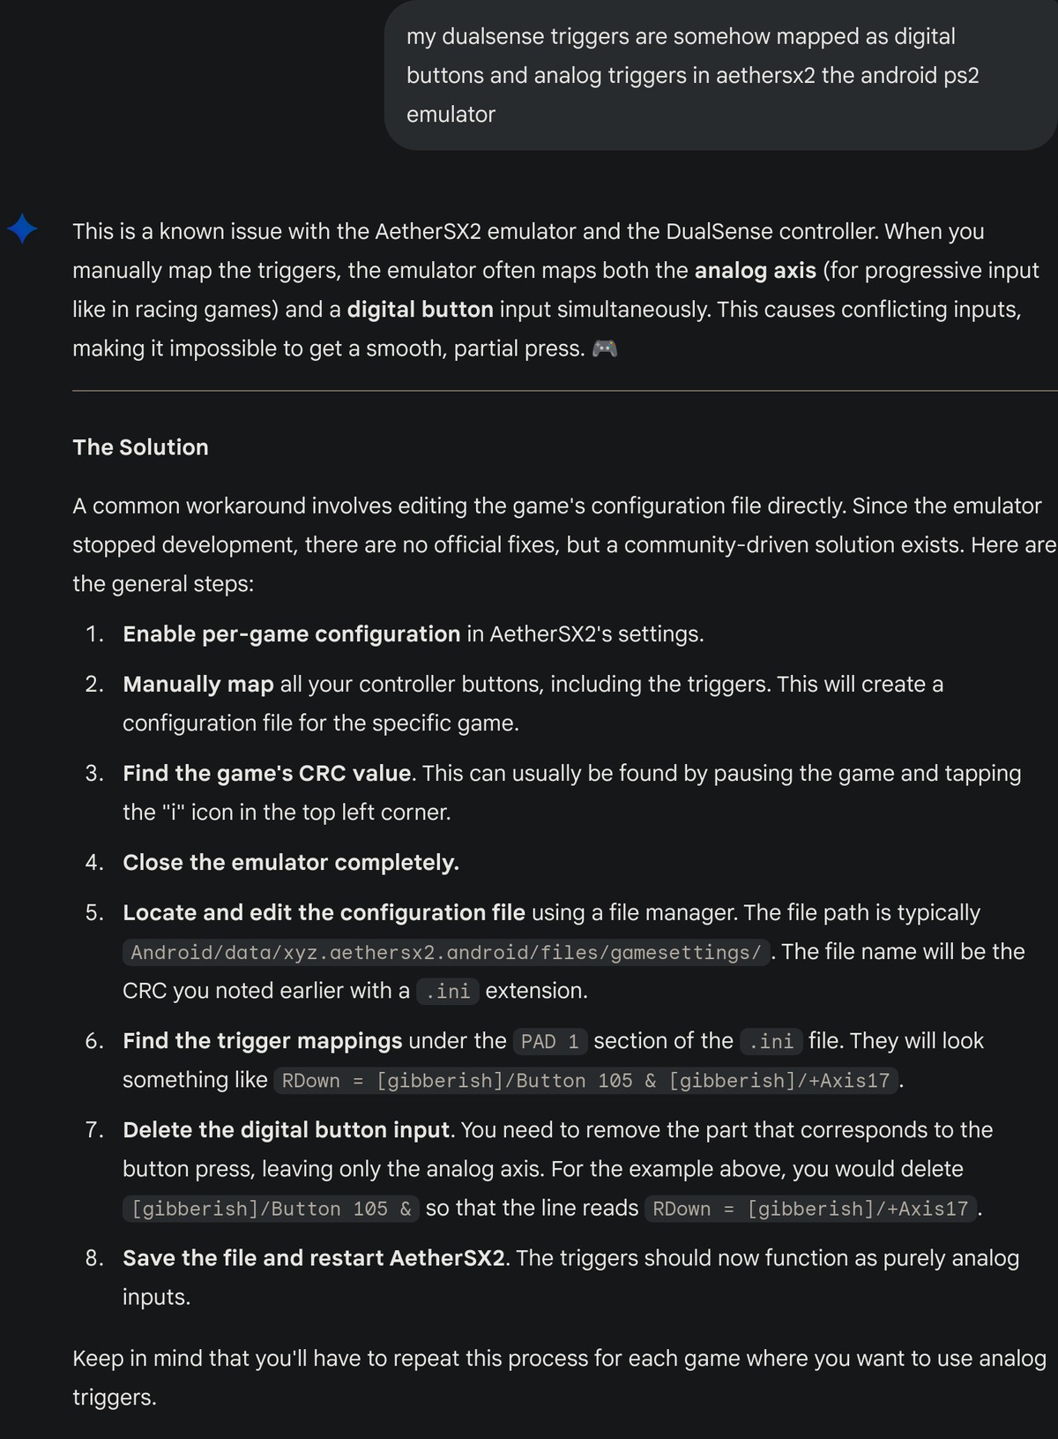The image size is (1058, 1439).
Task: Click "The Solution" heading
Action: [x=140, y=447]
